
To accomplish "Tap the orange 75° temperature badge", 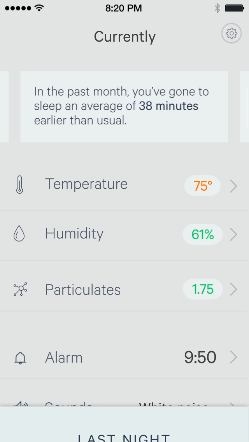I will point(202,186).
